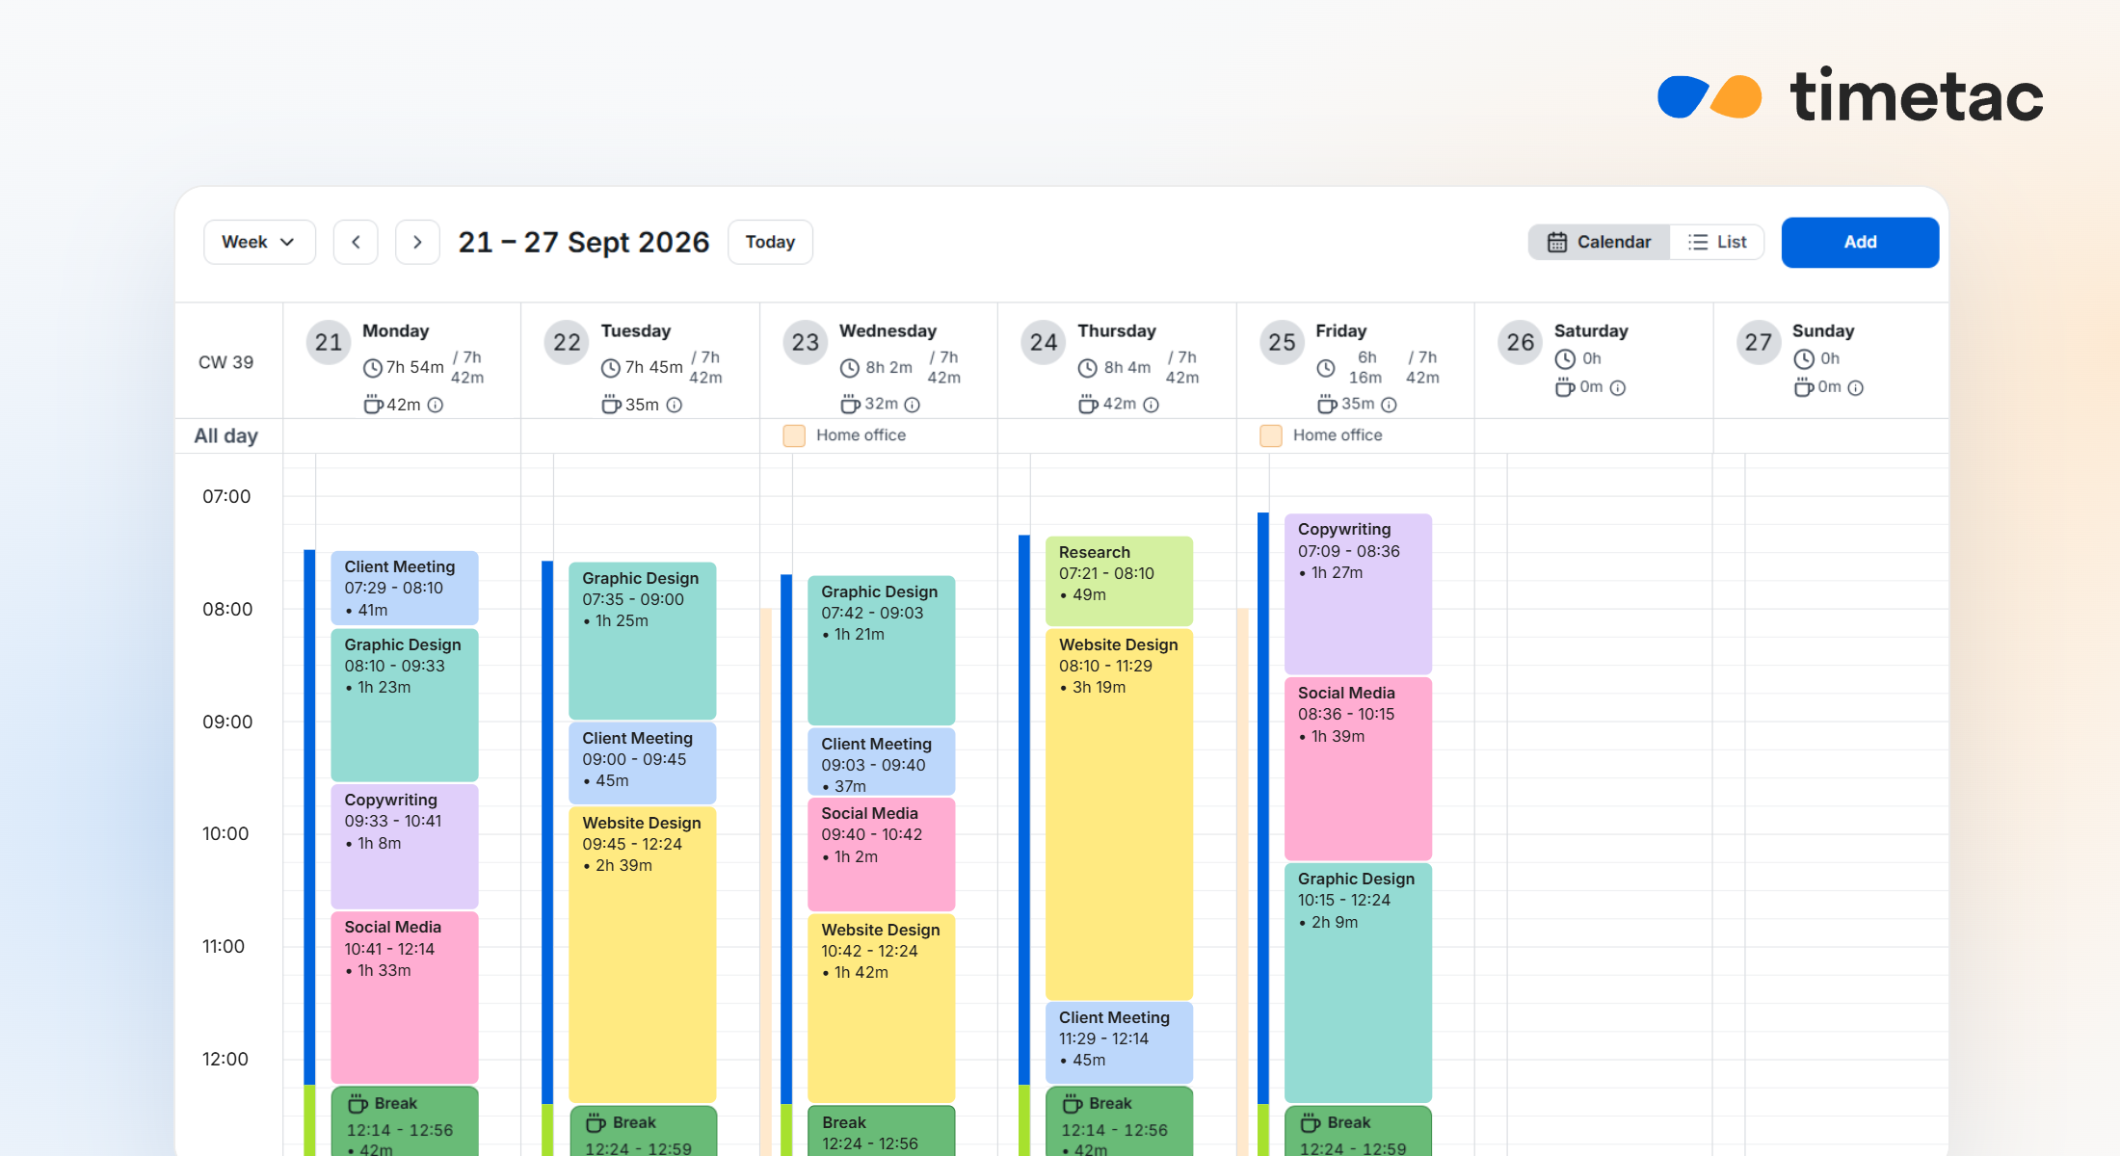Click the blue Add button

tap(1860, 242)
